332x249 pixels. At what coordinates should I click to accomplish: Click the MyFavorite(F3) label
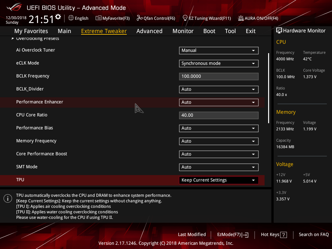point(116,18)
